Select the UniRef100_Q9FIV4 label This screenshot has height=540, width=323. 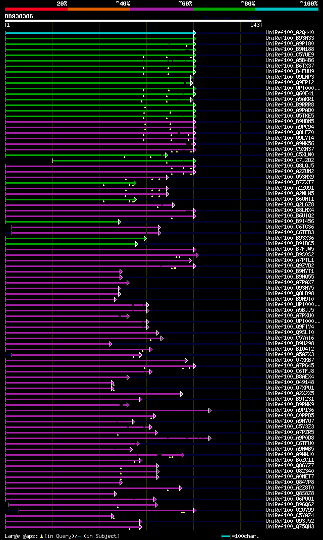(x=290, y=327)
